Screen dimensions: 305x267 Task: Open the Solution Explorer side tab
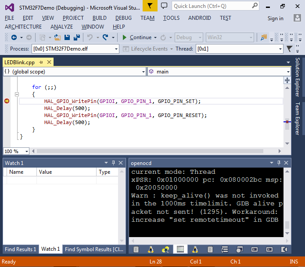coord(298,77)
